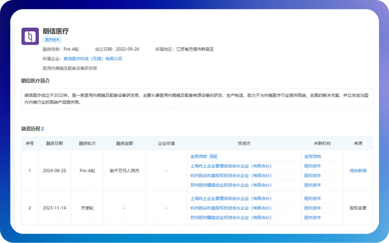Click the 医疗技术 category tag
The height and width of the screenshot is (243, 389).
[x=52, y=40]
